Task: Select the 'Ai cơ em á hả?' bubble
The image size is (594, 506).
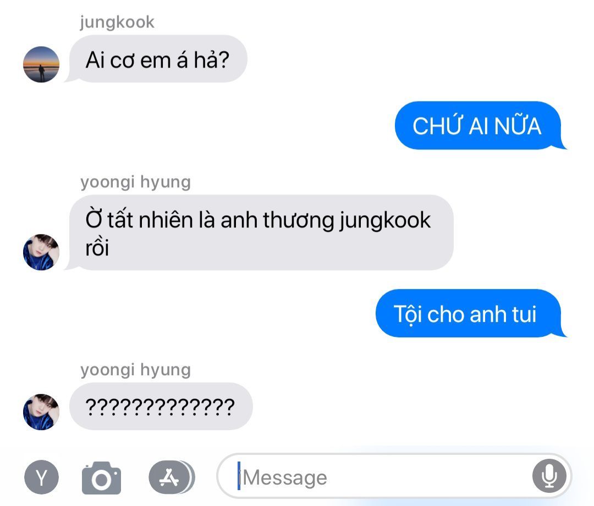Action: point(158,59)
